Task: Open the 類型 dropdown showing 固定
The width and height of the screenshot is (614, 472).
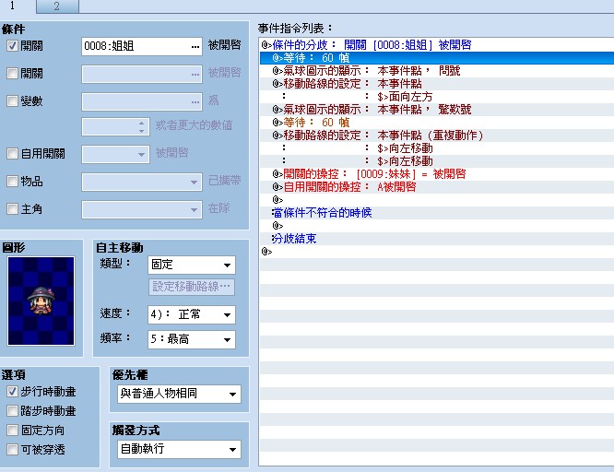Action: pyautogui.click(x=192, y=265)
